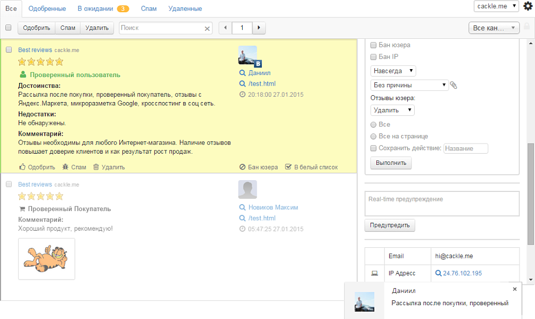Enable the Бан юзера checkbox
This screenshot has width=535, height=319.
(374, 45)
